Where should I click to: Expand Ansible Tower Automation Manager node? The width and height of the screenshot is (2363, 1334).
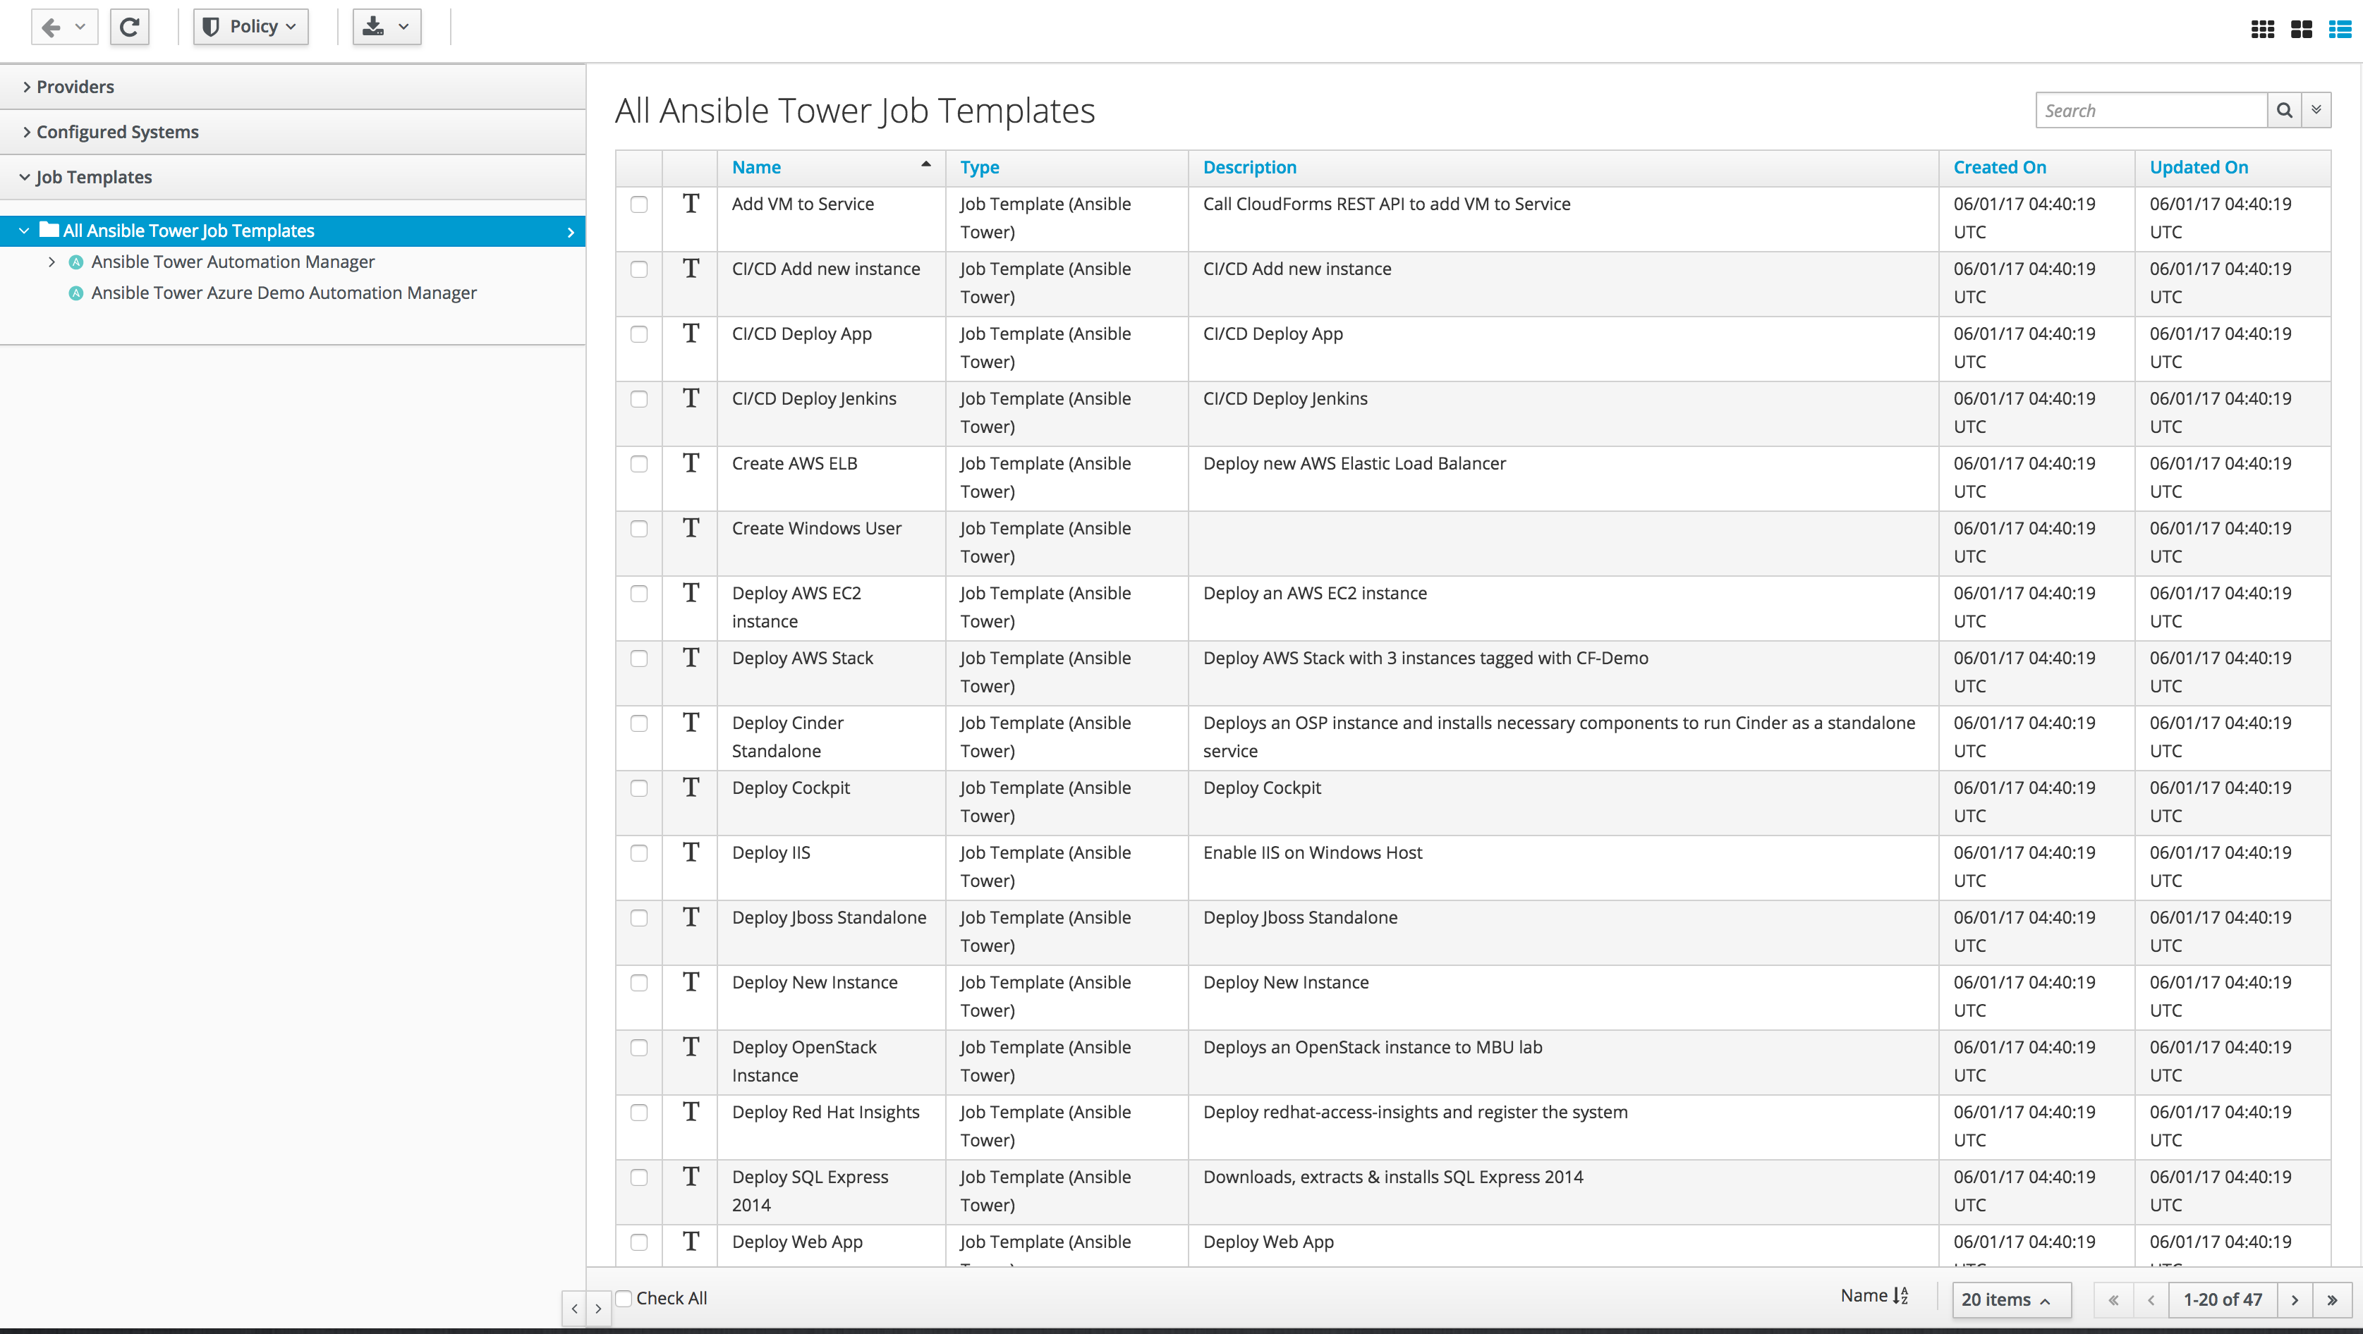click(51, 262)
